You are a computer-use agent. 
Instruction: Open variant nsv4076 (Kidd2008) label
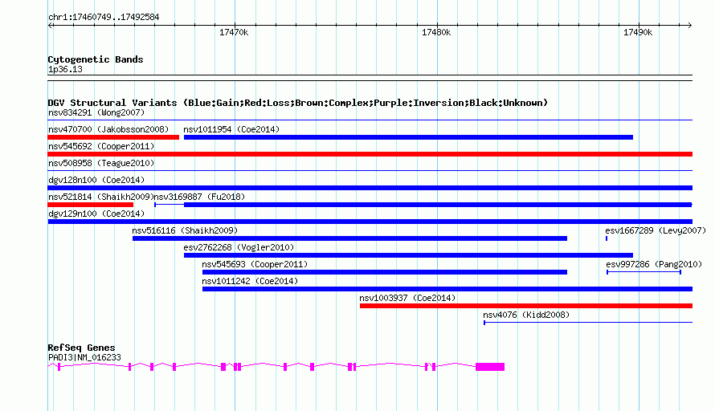click(526, 315)
